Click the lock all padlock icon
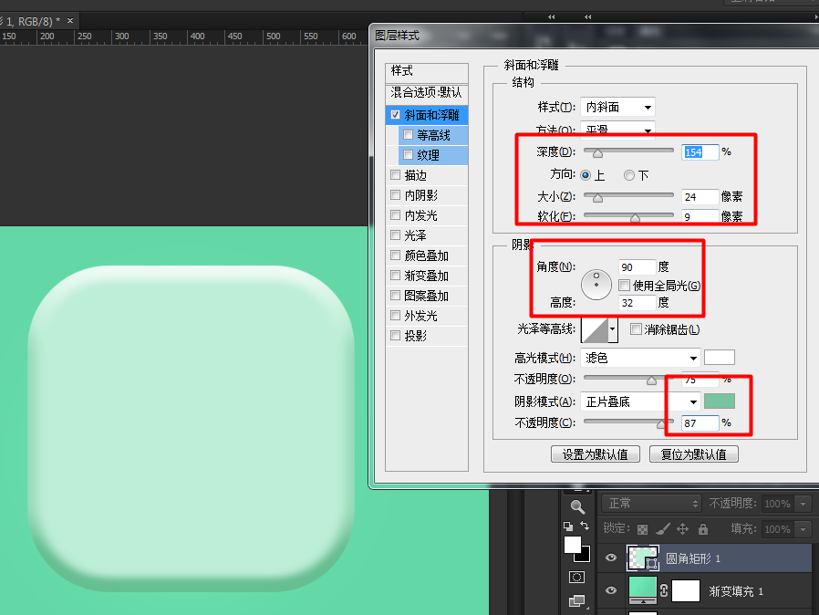This screenshot has width=819, height=615. click(702, 528)
